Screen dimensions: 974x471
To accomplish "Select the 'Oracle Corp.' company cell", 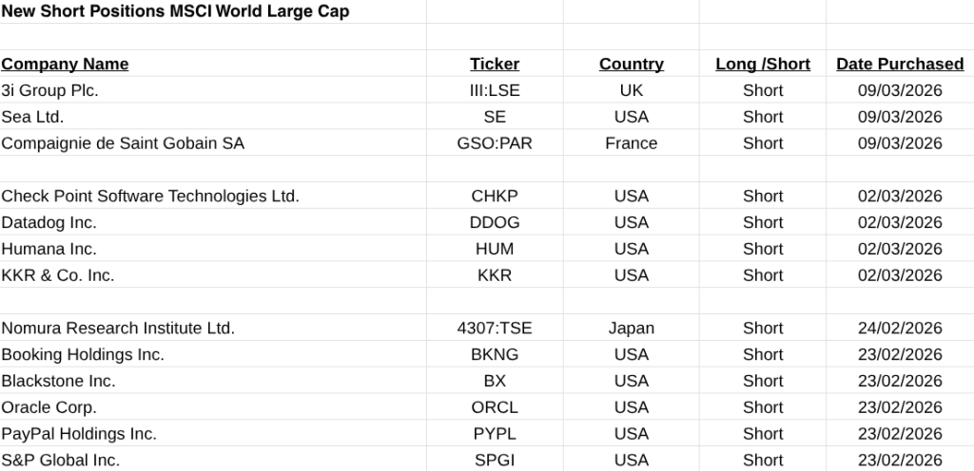I will (x=49, y=407).
